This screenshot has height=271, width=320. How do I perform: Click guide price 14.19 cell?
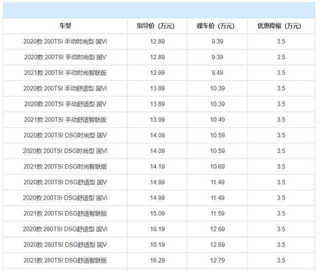click(x=157, y=167)
